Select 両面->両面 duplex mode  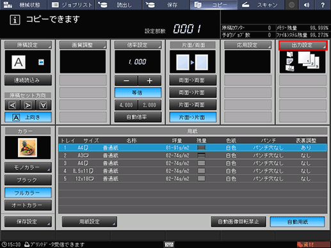click(193, 81)
